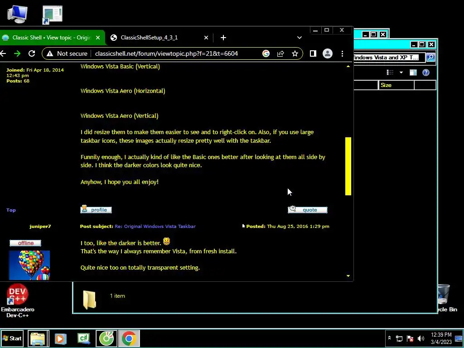Viewport: 464px width, 348px height.
Task: Show hidden system tray icons
Action: click(389, 338)
